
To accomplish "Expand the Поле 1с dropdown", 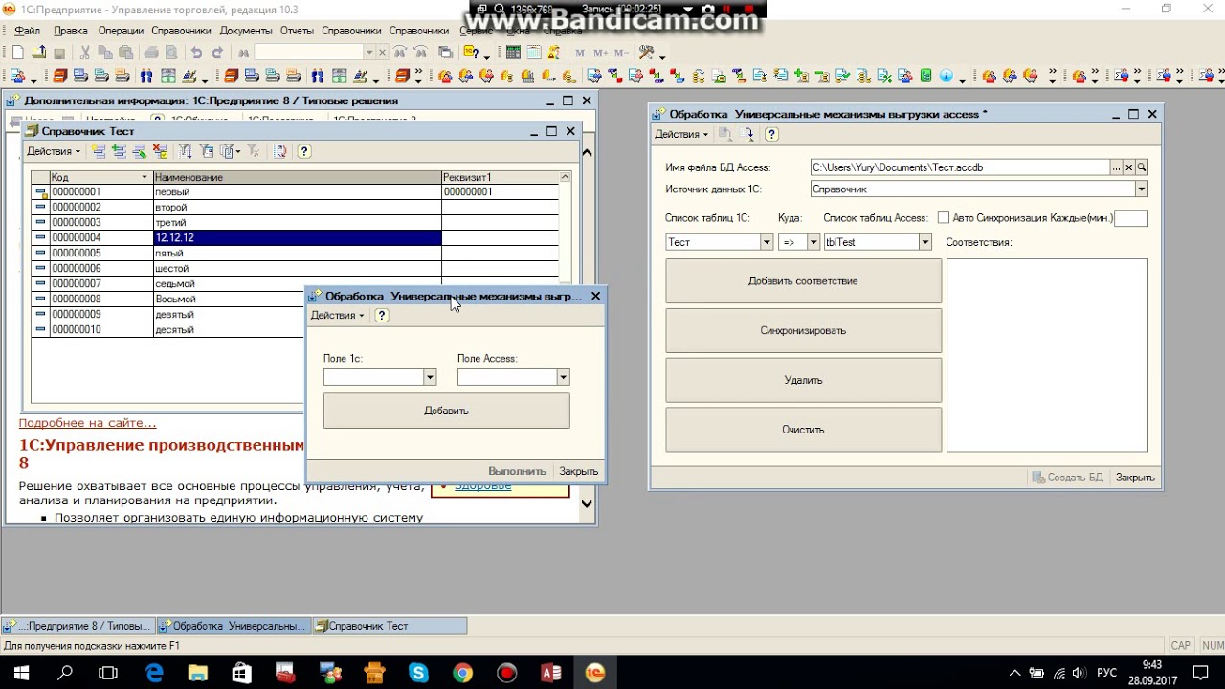I will (430, 377).
